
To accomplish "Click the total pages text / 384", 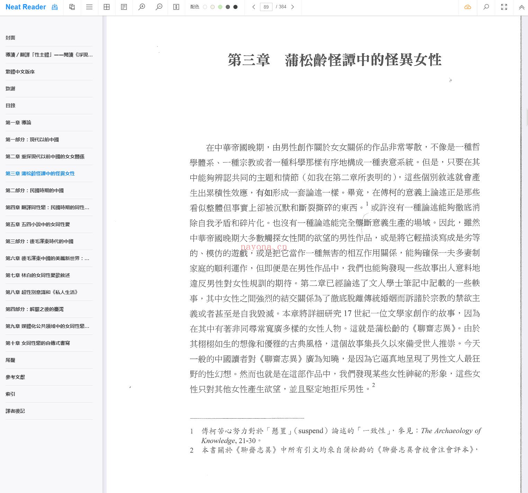I will [x=281, y=7].
